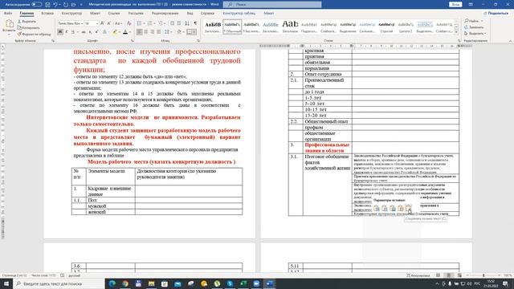The image size is (514, 289).
Task: Open the Справка tab
Action: coord(207,13)
